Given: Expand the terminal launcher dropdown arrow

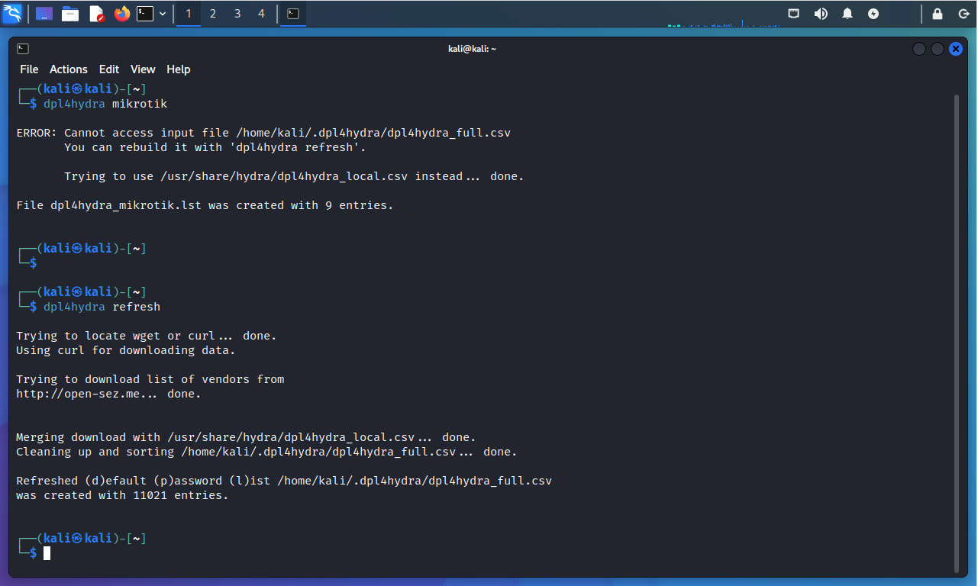Looking at the screenshot, I should tap(163, 14).
